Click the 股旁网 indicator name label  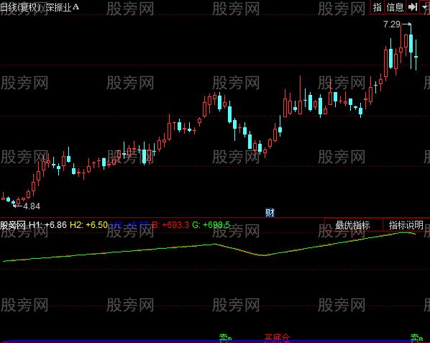coord(13,225)
